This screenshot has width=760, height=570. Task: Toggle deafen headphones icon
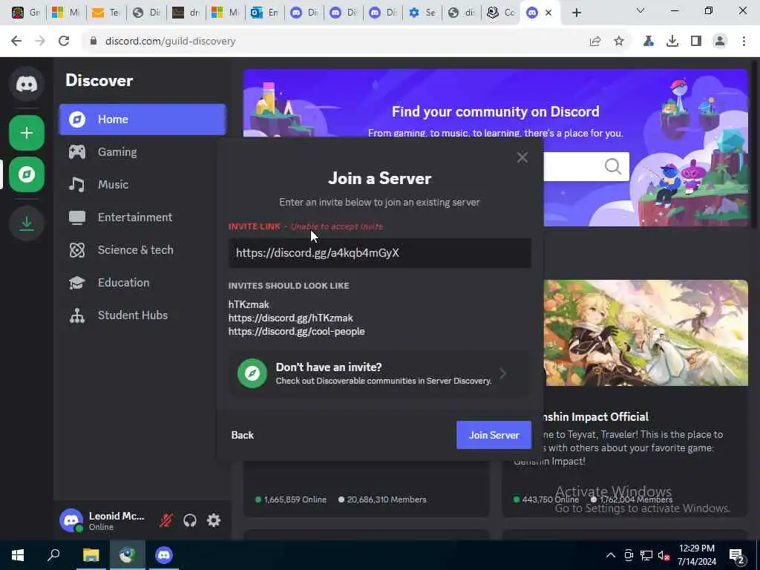190,520
